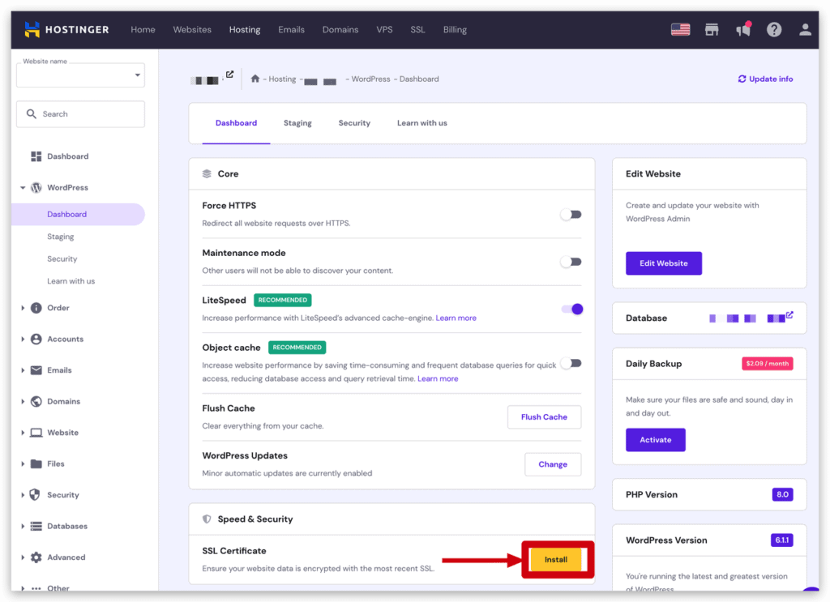Open the Hosting top menu
The image size is (830, 602).
(245, 30)
